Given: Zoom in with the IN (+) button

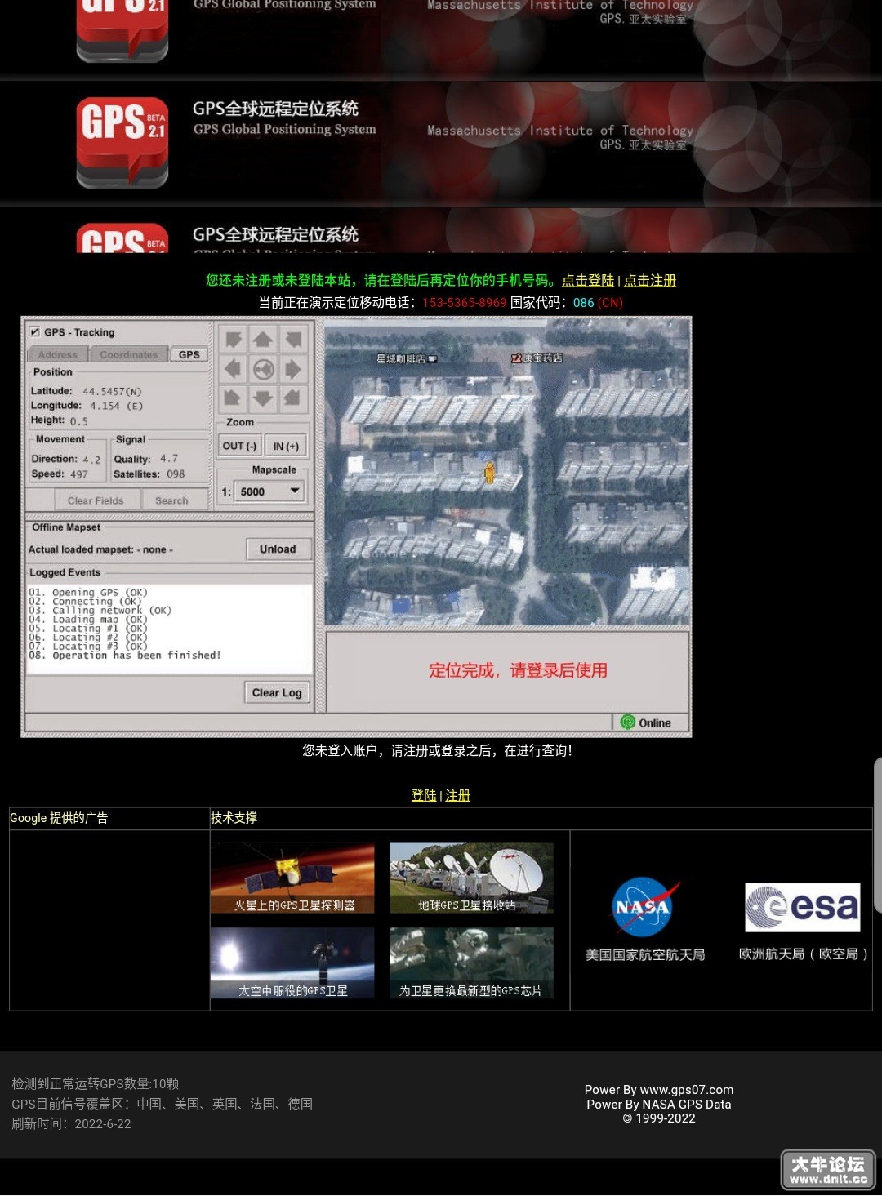Looking at the screenshot, I should click(286, 446).
